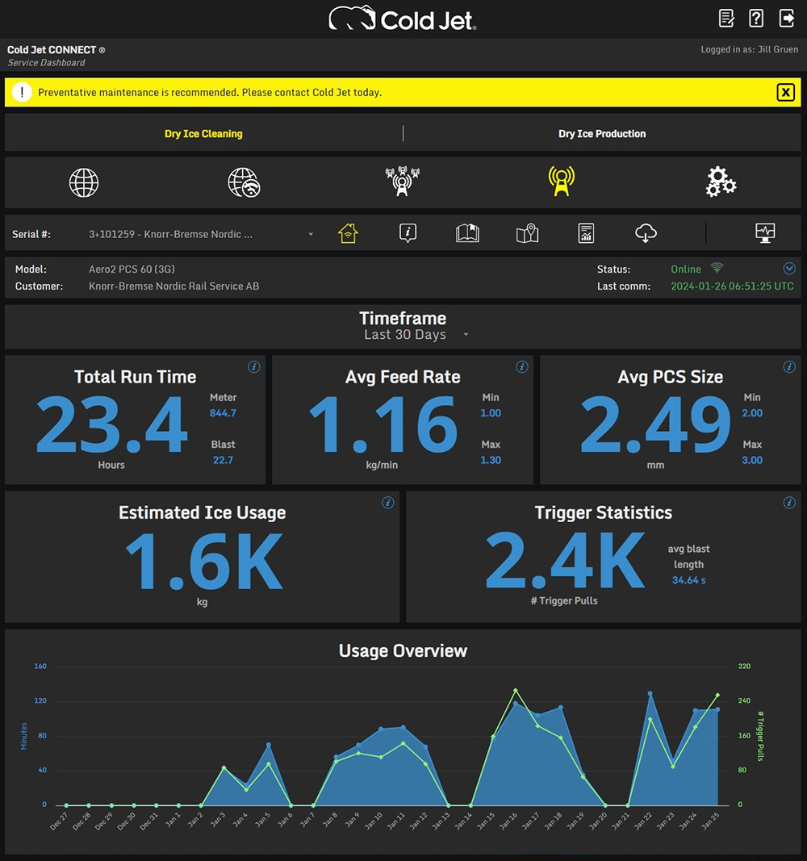Click the avg blast length 34.64 s
The width and height of the screenshot is (807, 861).
tap(689, 580)
